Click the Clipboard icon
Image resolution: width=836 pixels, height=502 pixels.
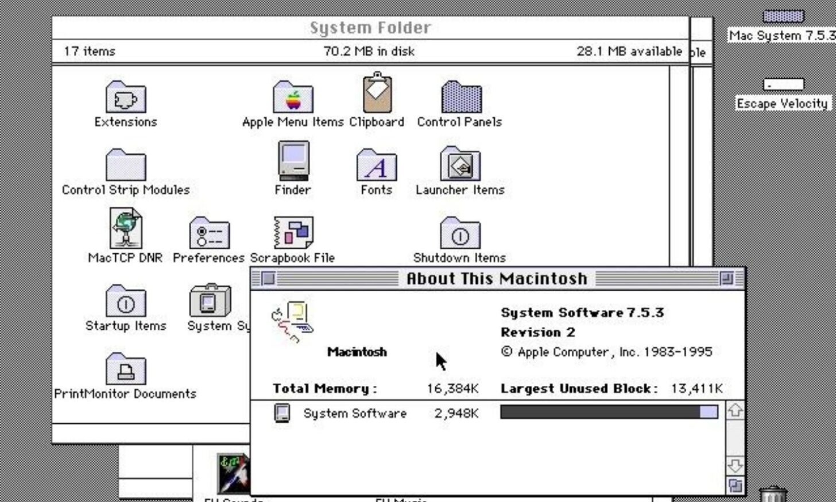click(377, 94)
